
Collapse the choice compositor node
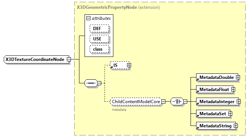pos(185,101)
